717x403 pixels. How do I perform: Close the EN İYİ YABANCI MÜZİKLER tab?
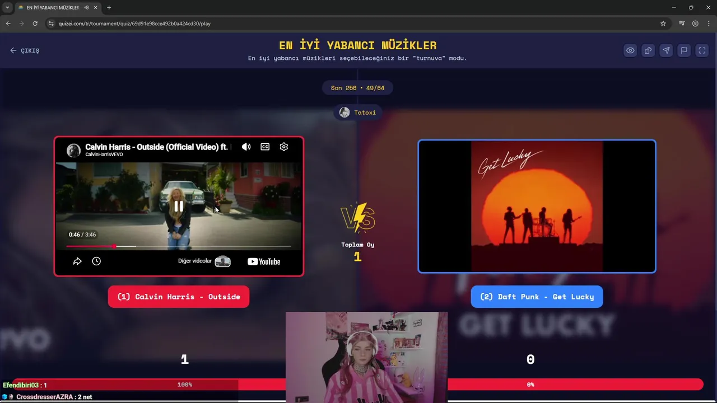click(96, 8)
